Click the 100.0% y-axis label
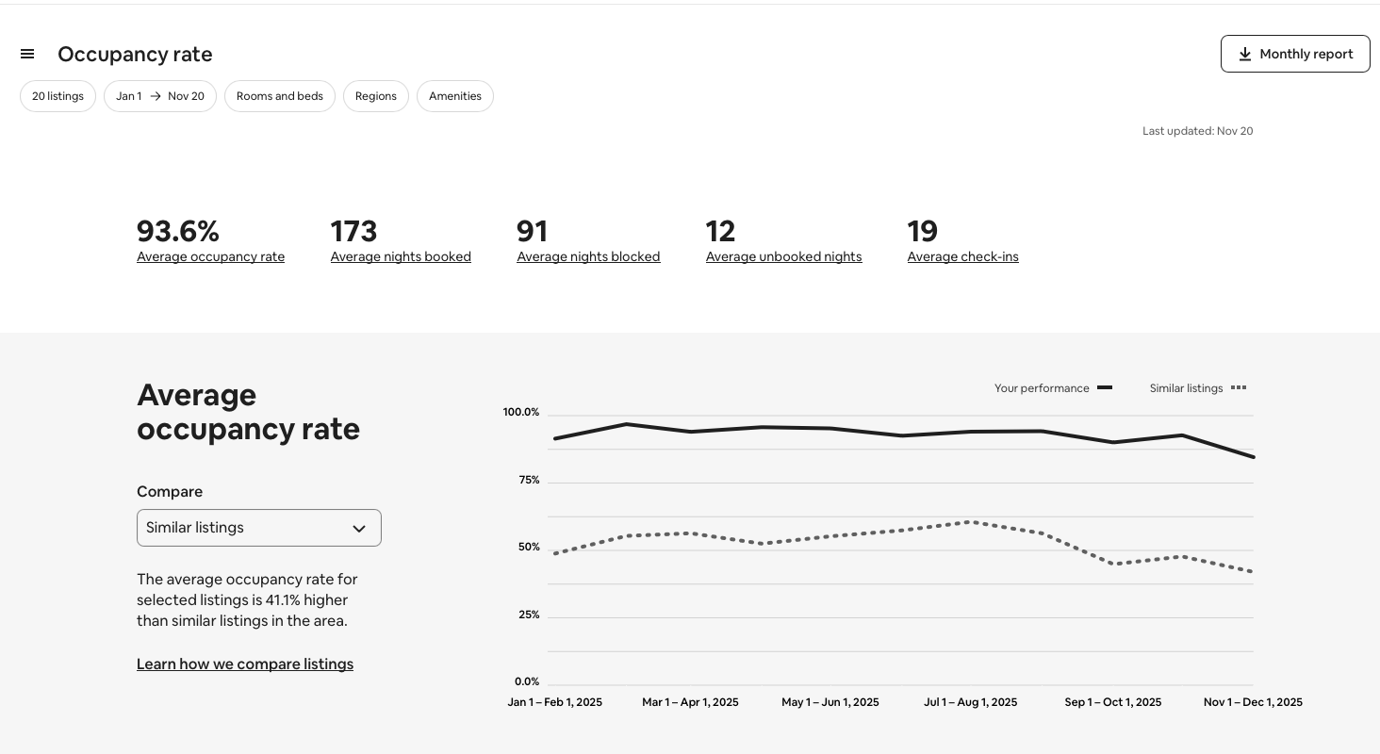Image resolution: width=1380 pixels, height=754 pixels. pos(521,412)
